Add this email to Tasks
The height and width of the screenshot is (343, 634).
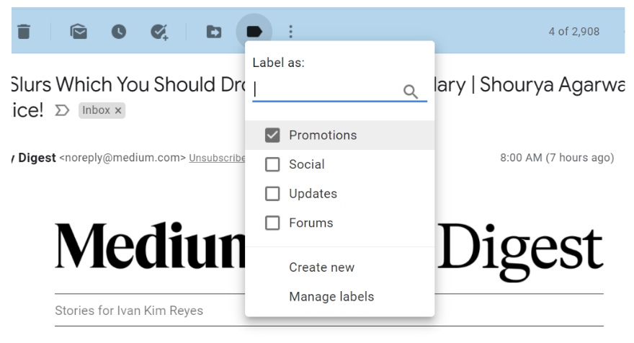coord(158,32)
